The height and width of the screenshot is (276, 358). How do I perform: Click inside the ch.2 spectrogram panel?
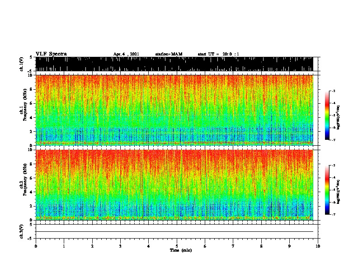click(174, 185)
